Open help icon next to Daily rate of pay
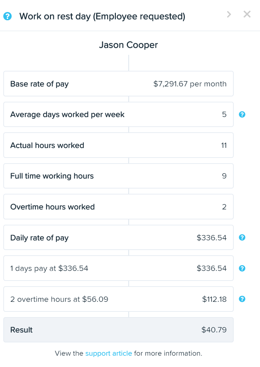Screen dimensions: 260x367 point(242,238)
